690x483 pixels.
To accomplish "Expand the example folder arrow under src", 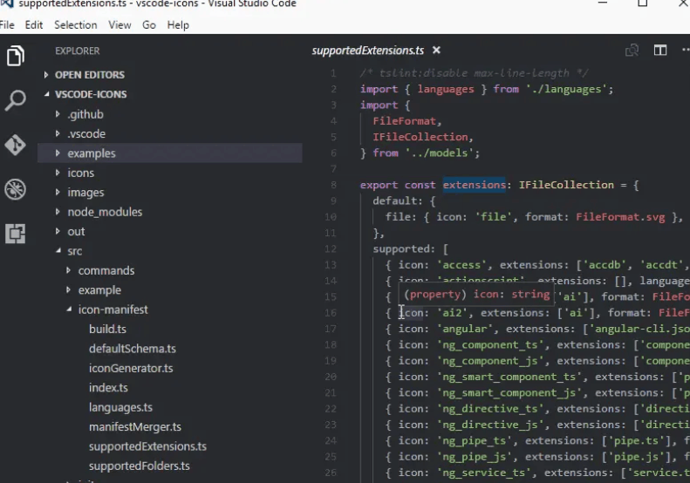I will click(68, 290).
